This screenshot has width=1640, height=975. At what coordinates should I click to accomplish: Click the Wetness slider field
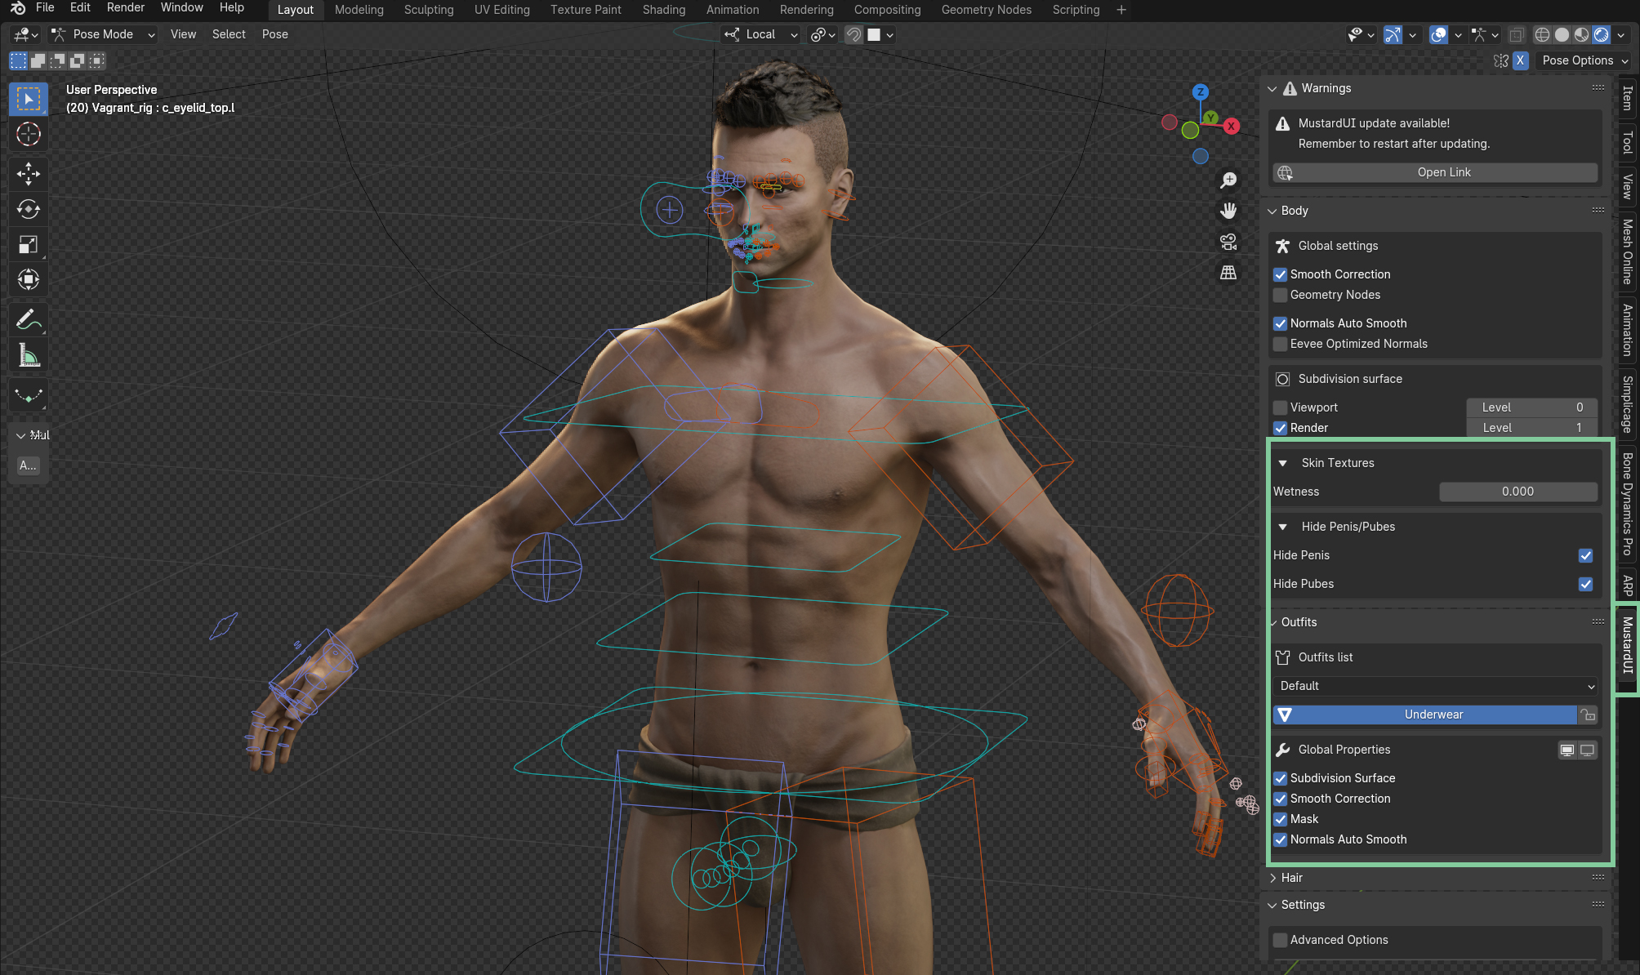click(1517, 492)
